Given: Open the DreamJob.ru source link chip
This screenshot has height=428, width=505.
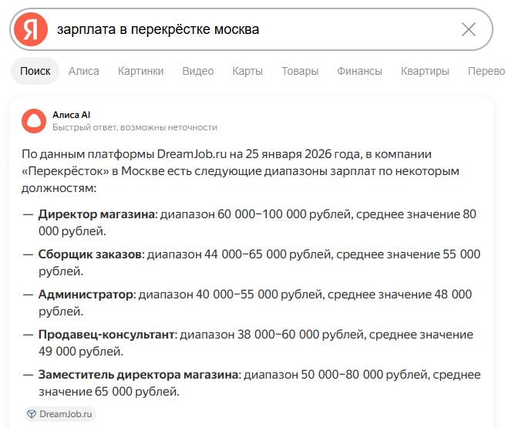Looking at the screenshot, I should 60,414.
